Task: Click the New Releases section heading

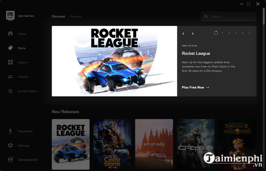Action: coord(65,111)
